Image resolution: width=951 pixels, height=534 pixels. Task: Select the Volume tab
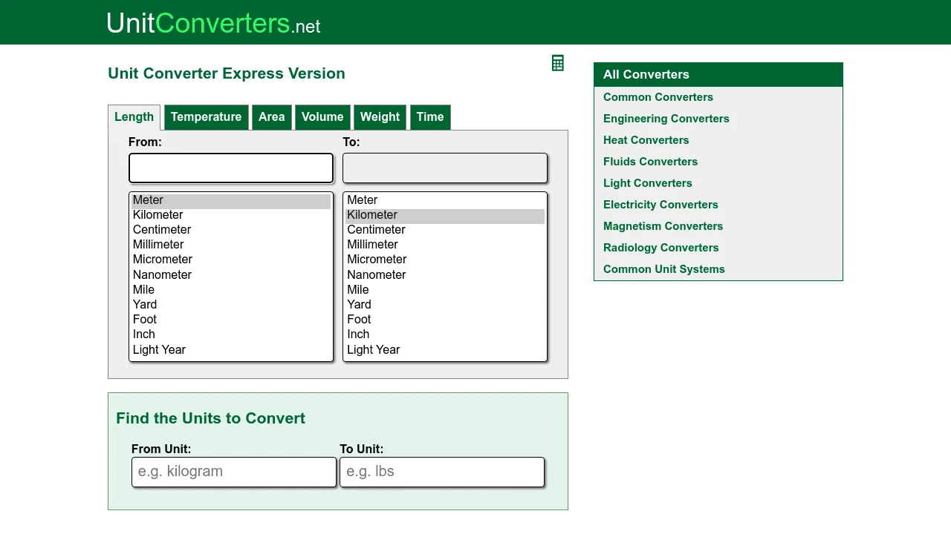click(x=322, y=117)
